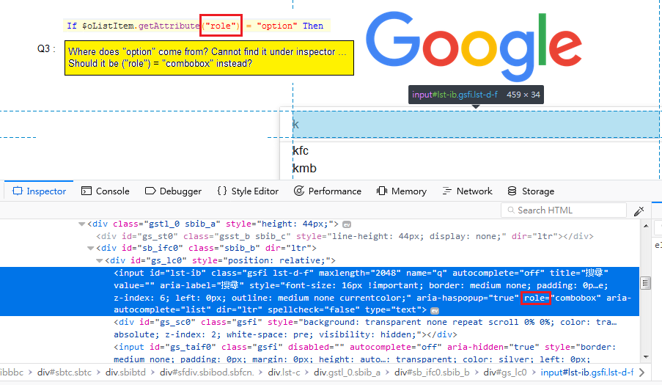Select the kfc search suggestion
Viewport: 662px width, 385px height.
pos(301,151)
